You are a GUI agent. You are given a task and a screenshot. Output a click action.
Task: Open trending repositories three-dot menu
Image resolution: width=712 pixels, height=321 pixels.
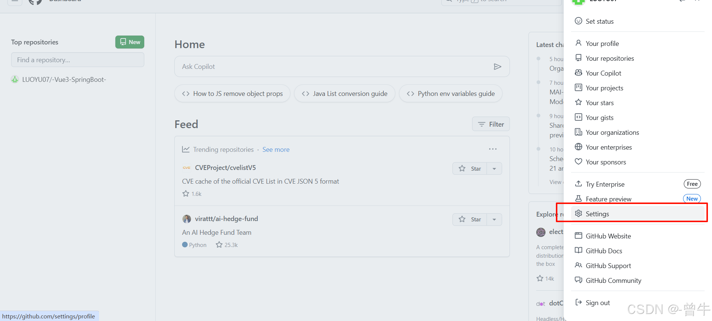(x=492, y=149)
